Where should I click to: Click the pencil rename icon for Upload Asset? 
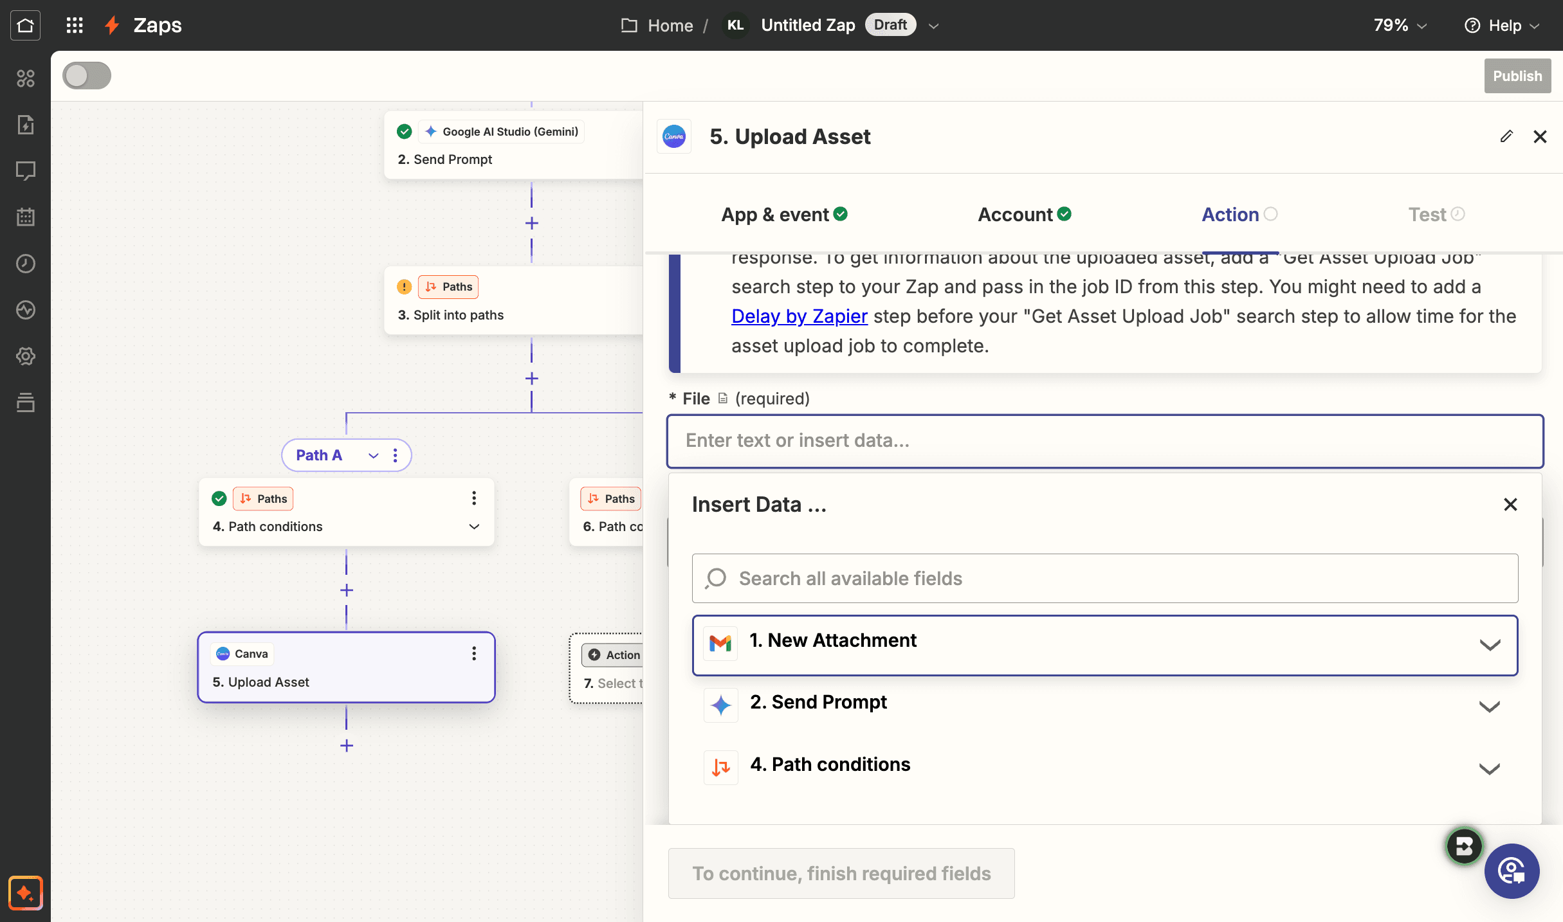click(1506, 136)
